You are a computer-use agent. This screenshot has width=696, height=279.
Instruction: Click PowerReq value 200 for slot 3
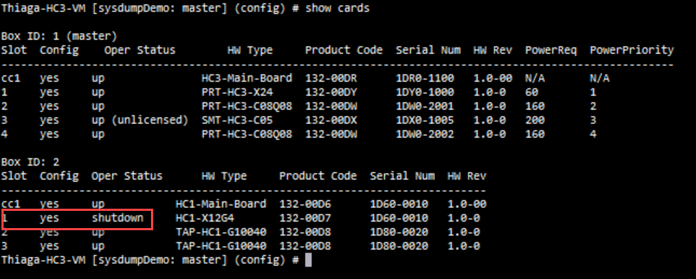(x=534, y=120)
